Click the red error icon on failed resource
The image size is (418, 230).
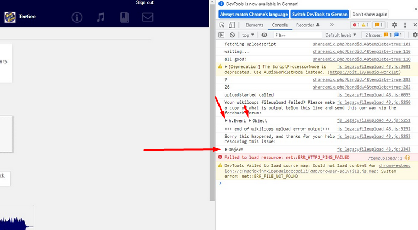[220, 157]
